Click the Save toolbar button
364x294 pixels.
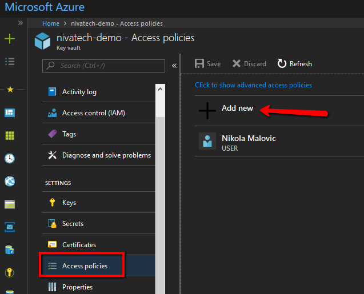pos(207,63)
